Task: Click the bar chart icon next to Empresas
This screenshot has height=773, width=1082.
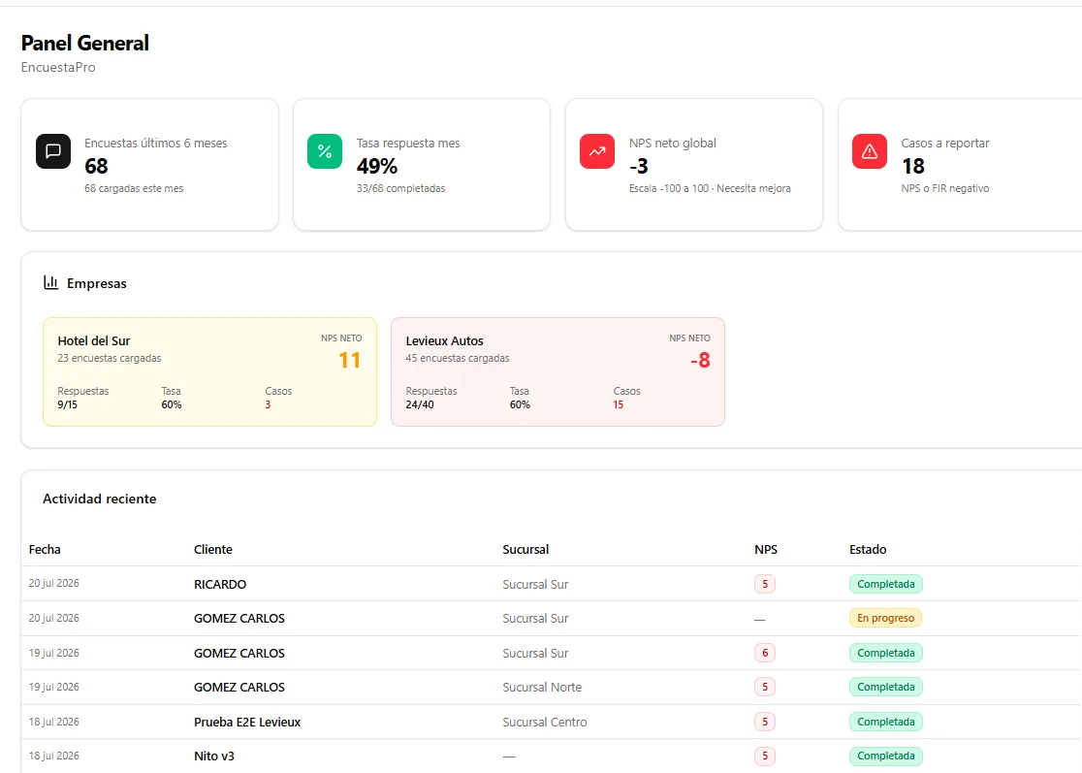Action: pyautogui.click(x=51, y=282)
